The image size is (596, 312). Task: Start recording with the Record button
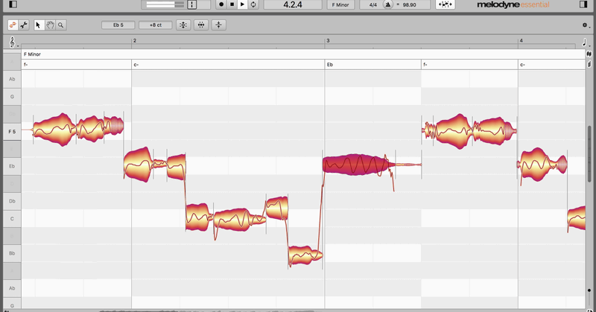coord(221,4)
